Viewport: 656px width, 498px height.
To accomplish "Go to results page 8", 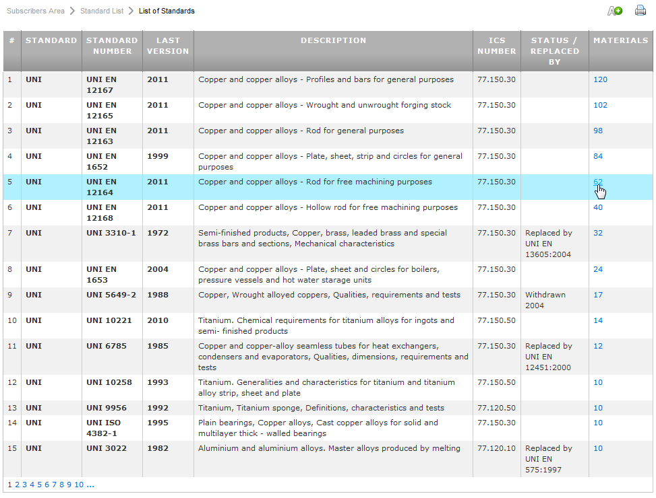I will 61,485.
